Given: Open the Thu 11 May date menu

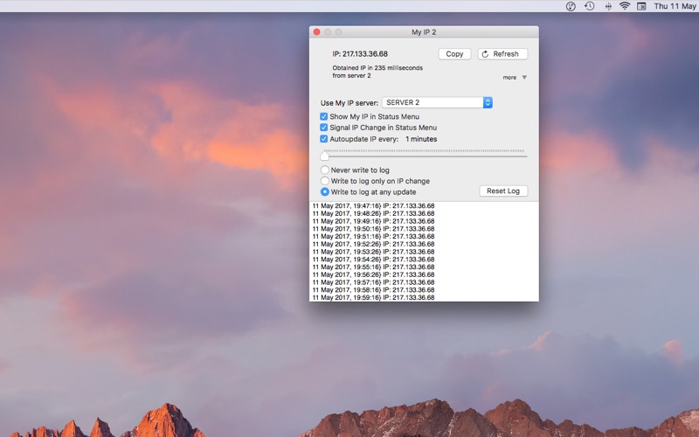Looking at the screenshot, I should [x=675, y=6].
